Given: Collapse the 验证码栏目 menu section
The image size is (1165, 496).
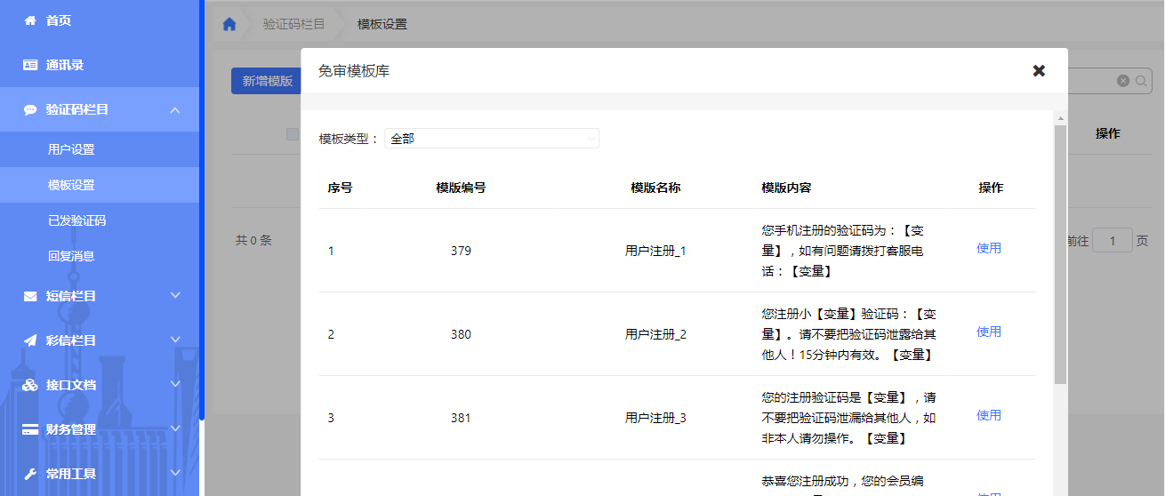Looking at the screenshot, I should tap(175, 109).
